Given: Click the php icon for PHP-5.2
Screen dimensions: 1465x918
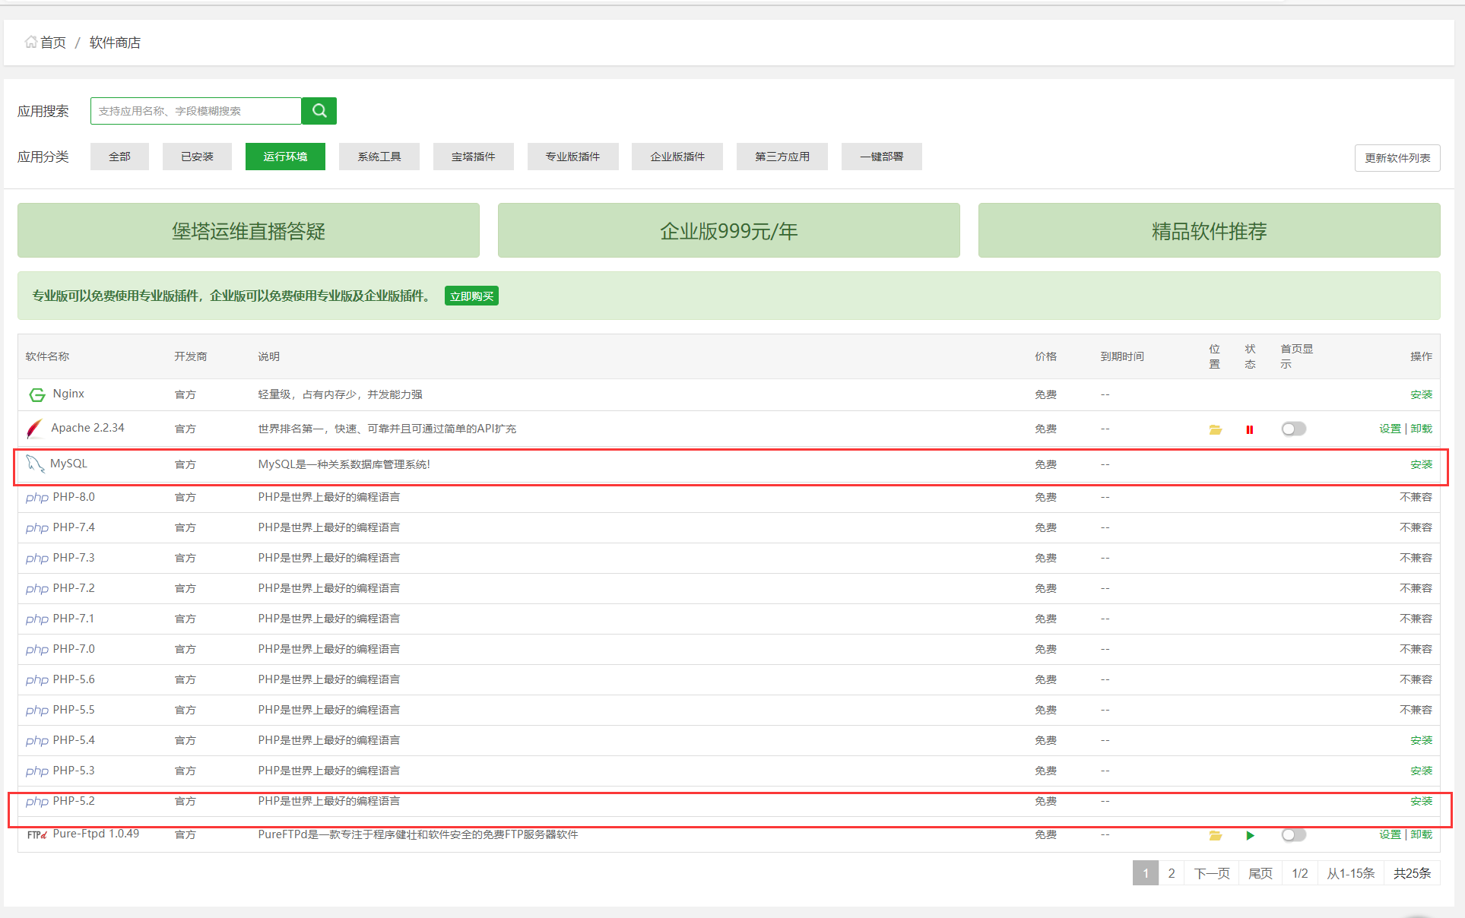Looking at the screenshot, I should click(x=36, y=802).
